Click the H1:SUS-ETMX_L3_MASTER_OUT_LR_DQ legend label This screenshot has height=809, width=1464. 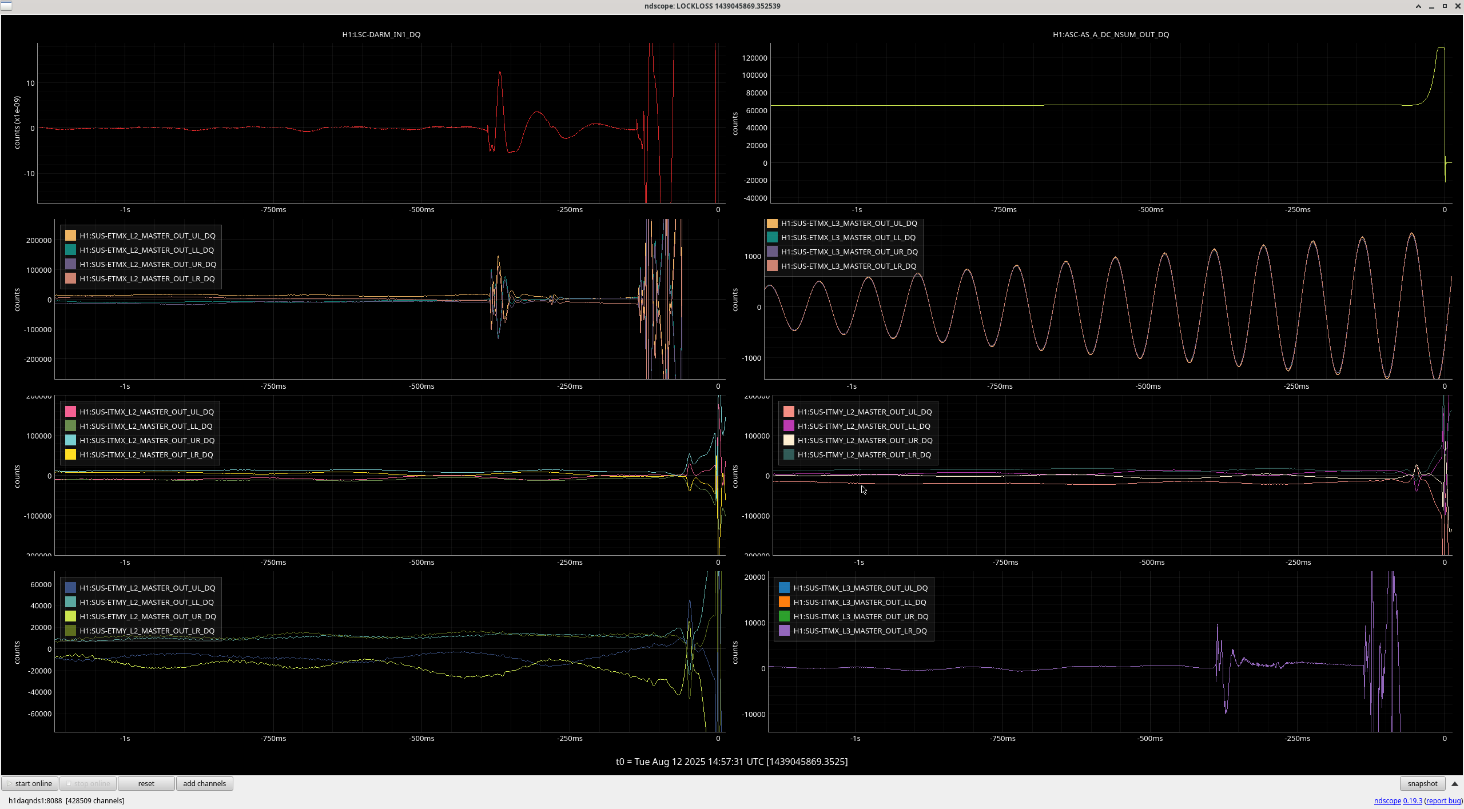849,266
